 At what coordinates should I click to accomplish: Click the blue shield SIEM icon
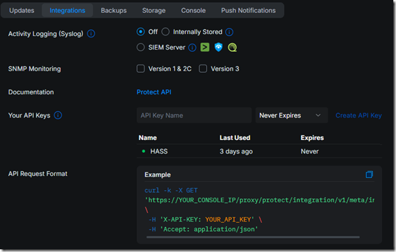[218, 48]
